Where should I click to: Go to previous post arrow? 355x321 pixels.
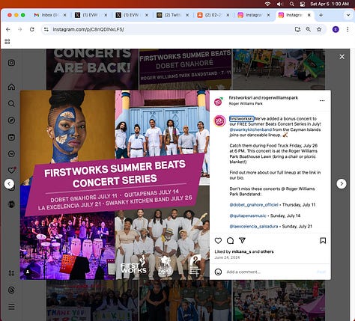tap(9, 184)
